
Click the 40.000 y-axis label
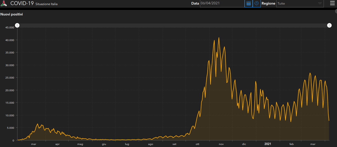coord(10,40)
